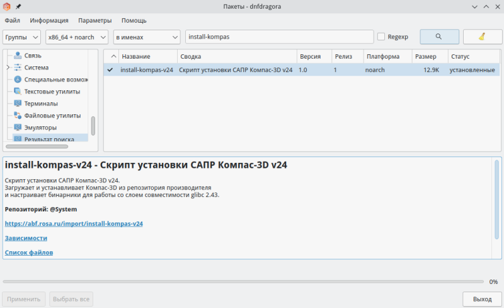Open the Параметры menu
This screenshot has height=308, width=504.
(95, 20)
